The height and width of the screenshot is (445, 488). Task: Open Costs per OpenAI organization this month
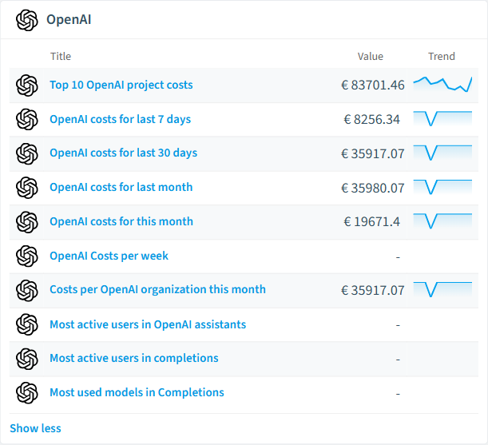pyautogui.click(x=158, y=289)
